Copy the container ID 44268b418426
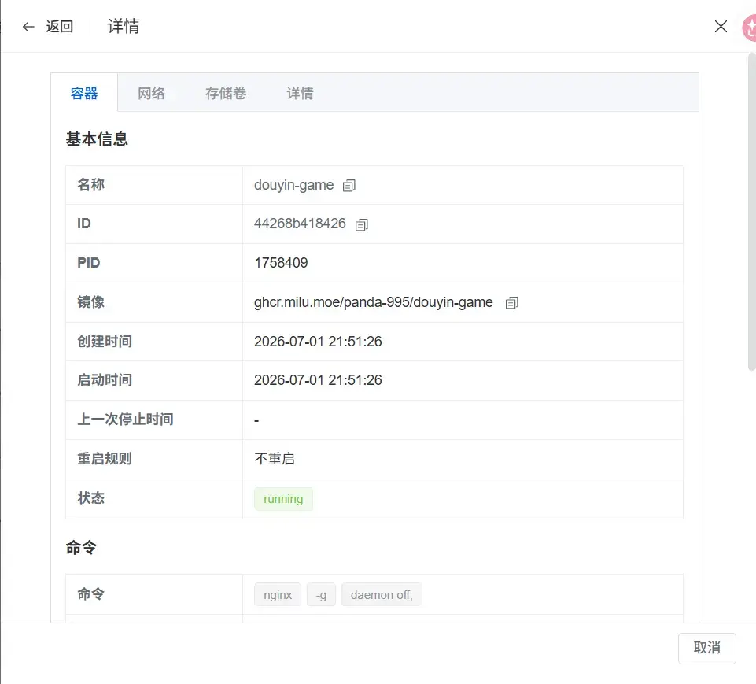The width and height of the screenshot is (756, 684). pyautogui.click(x=362, y=225)
